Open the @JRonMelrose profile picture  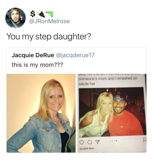click(x=16, y=18)
